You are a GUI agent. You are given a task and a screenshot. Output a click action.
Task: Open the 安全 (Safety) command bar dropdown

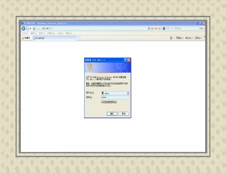[189, 38]
